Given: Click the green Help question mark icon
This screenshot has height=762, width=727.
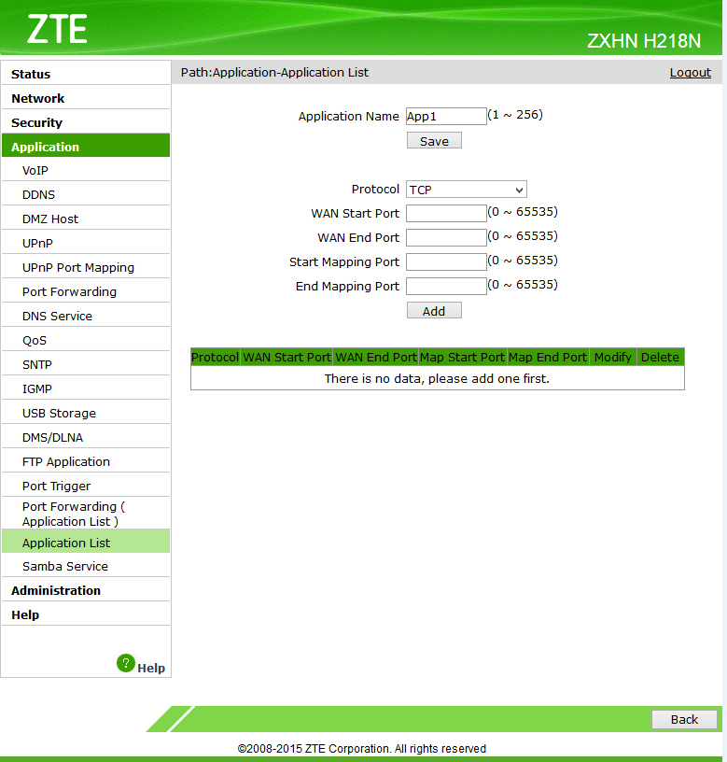Looking at the screenshot, I should coord(126,663).
